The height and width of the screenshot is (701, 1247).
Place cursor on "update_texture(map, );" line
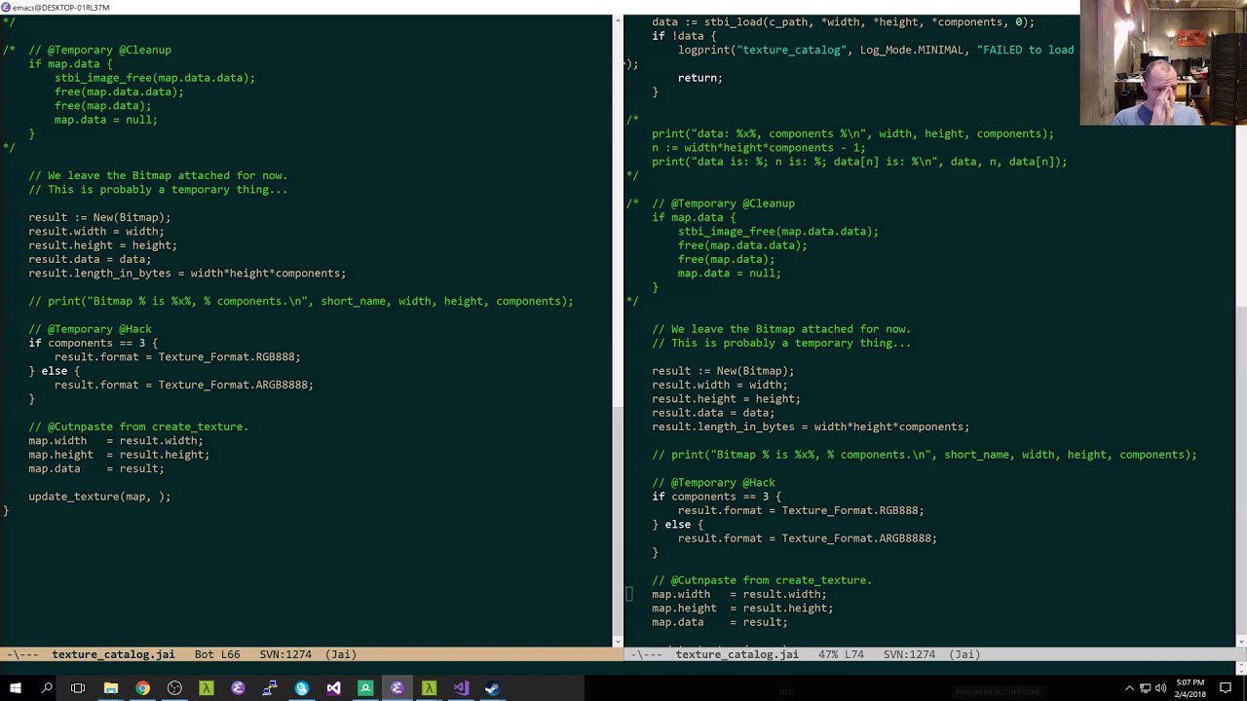click(x=99, y=497)
